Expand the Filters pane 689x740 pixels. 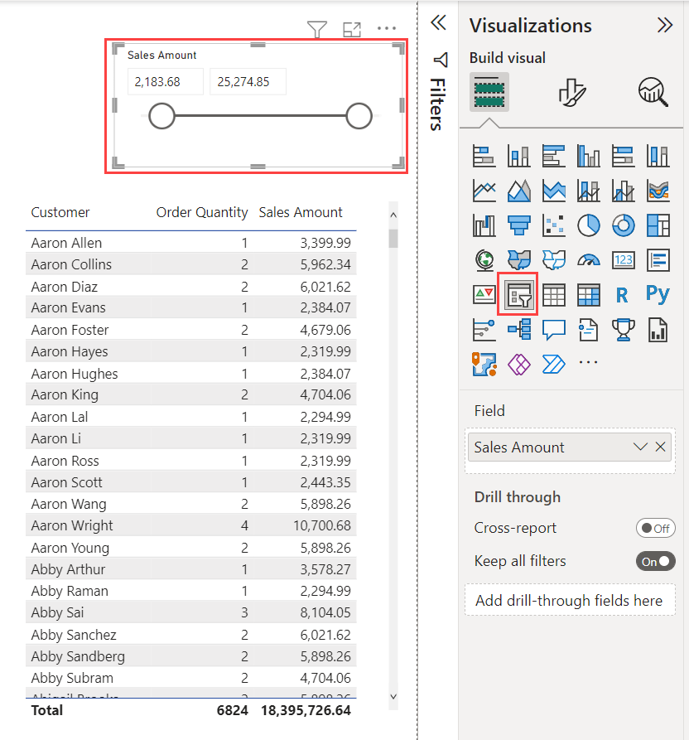[439, 22]
